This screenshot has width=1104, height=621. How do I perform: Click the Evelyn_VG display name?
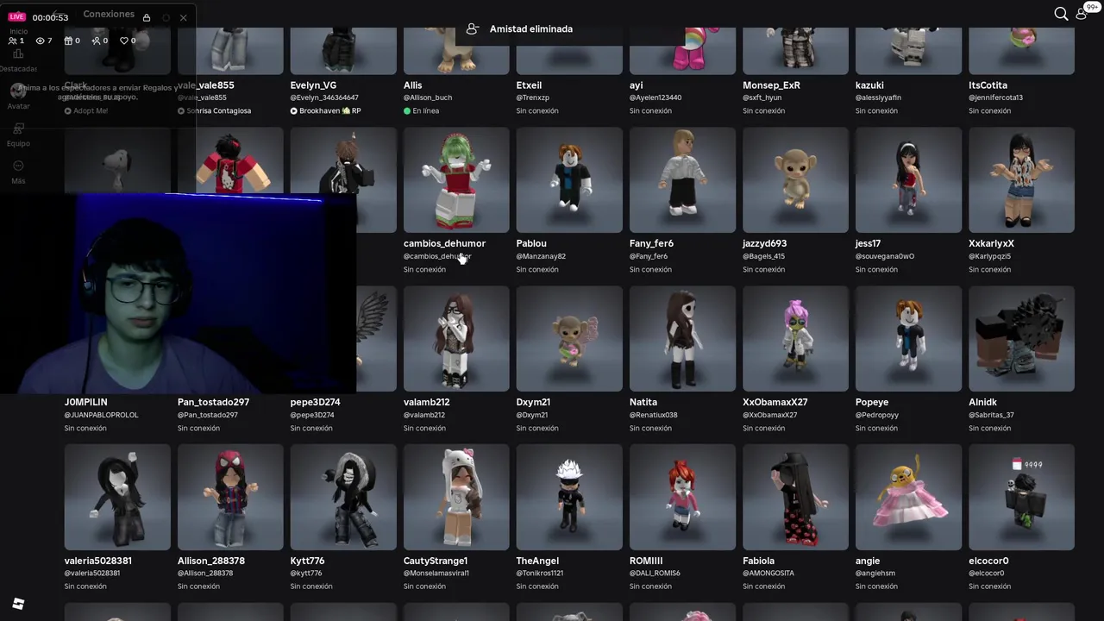point(313,85)
